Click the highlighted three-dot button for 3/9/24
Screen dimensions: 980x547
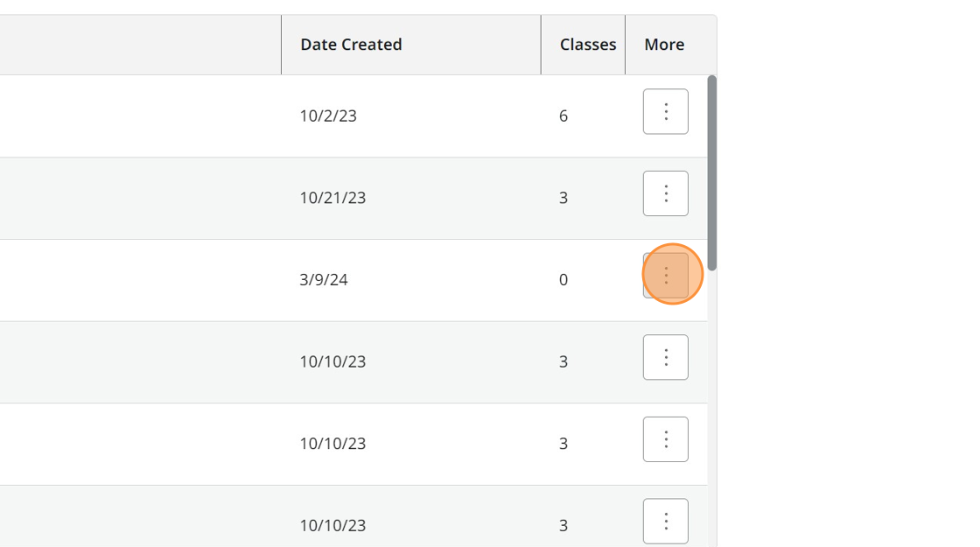[x=665, y=276]
